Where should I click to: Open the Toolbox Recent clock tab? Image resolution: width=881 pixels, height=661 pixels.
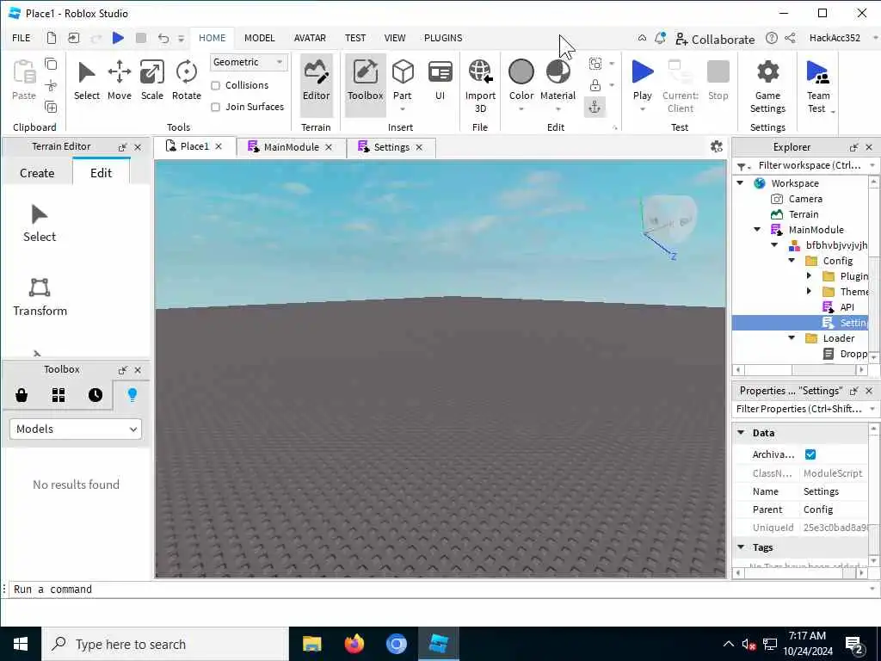pyautogui.click(x=95, y=395)
